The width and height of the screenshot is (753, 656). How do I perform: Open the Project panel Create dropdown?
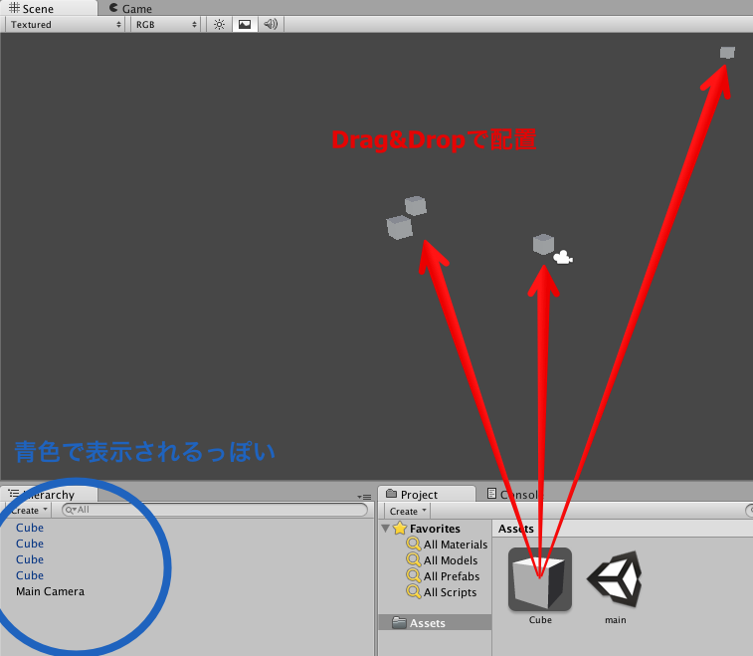(407, 512)
